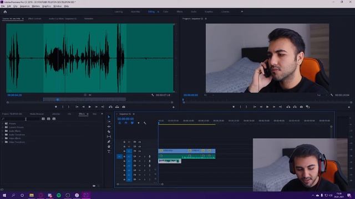
Task: Toggle visibility eye of the lowest video track
Action: point(140,151)
